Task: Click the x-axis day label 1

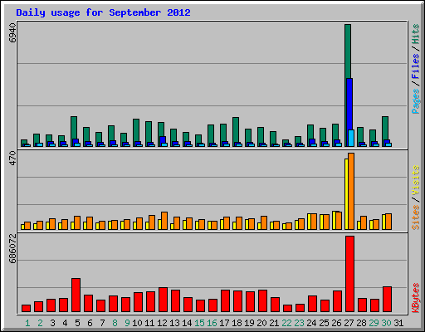Action: (x=27, y=323)
